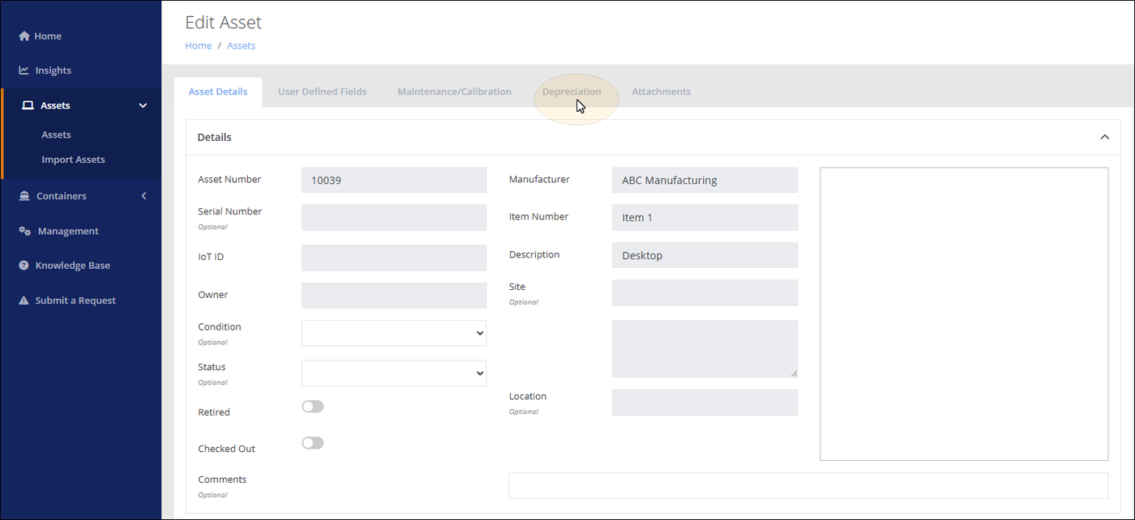The width and height of the screenshot is (1135, 520).
Task: Click the Edit Asset page heading
Action: tap(224, 23)
